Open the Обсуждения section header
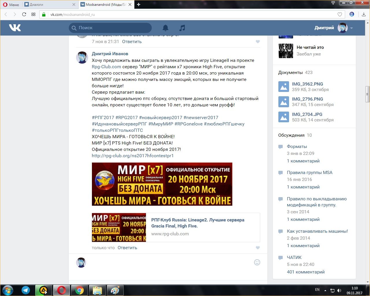Image resolution: width=370 pixels, height=296 pixels. tap(291, 135)
